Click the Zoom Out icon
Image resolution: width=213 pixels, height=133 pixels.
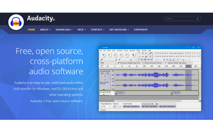[167, 60]
